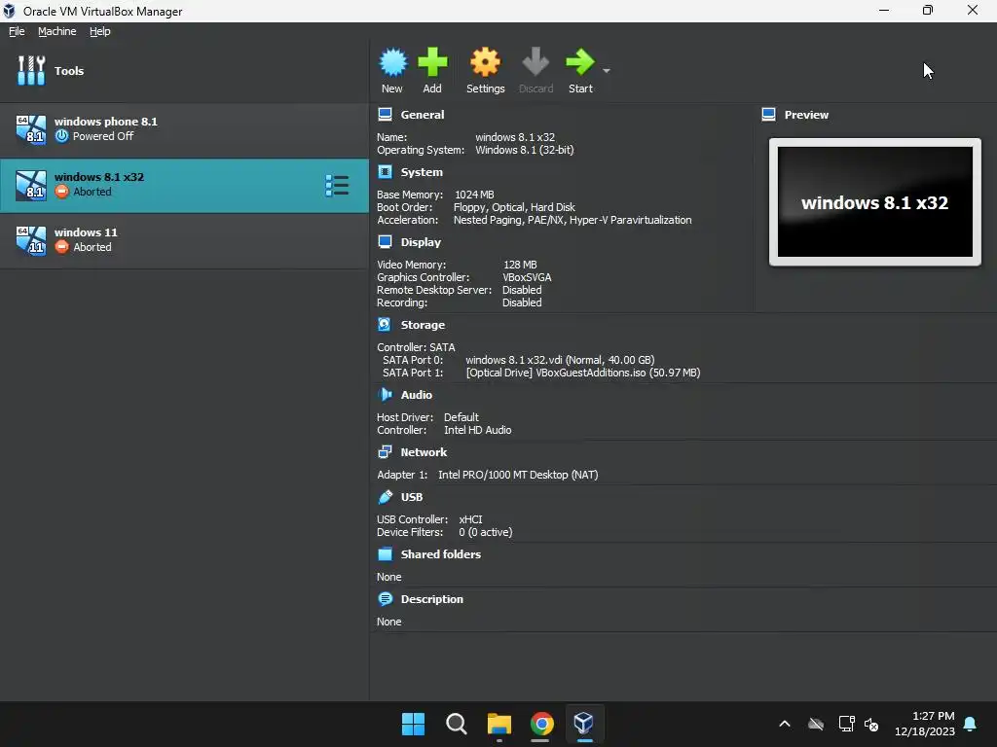The height and width of the screenshot is (747, 997).
Task: Open File Explorer from the taskbar
Action: pyautogui.click(x=499, y=724)
